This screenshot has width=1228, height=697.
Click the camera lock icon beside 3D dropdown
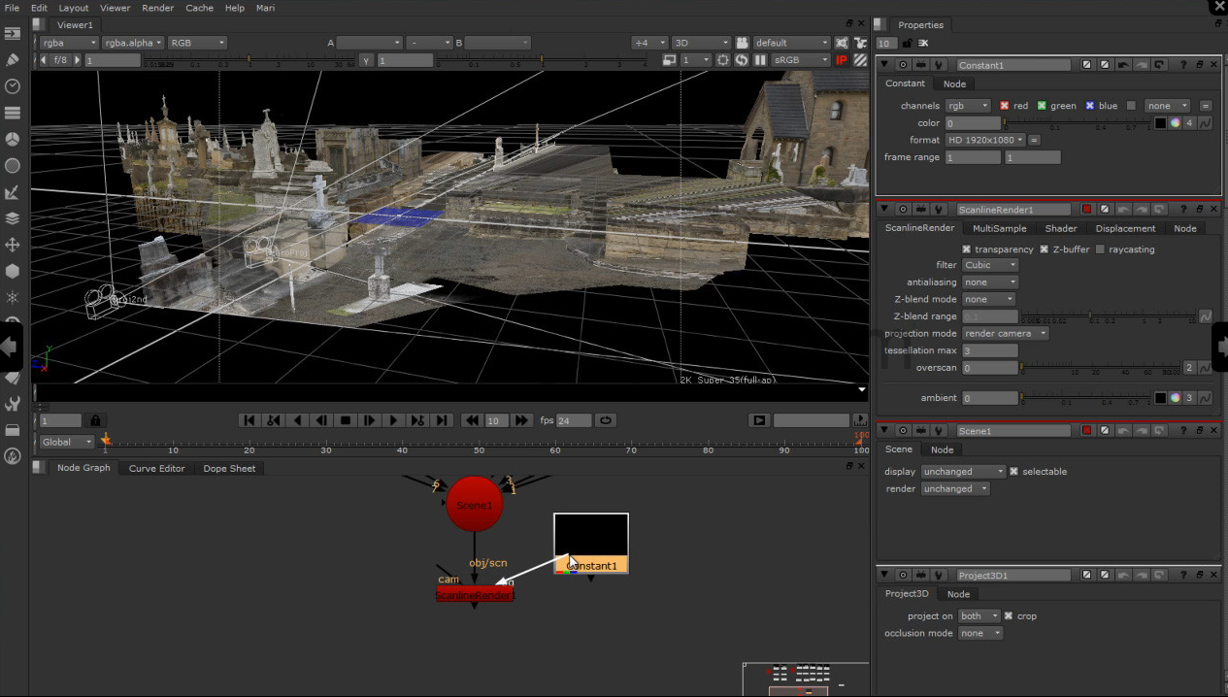click(742, 43)
